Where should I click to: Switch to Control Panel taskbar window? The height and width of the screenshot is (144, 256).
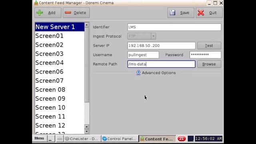point(120,139)
